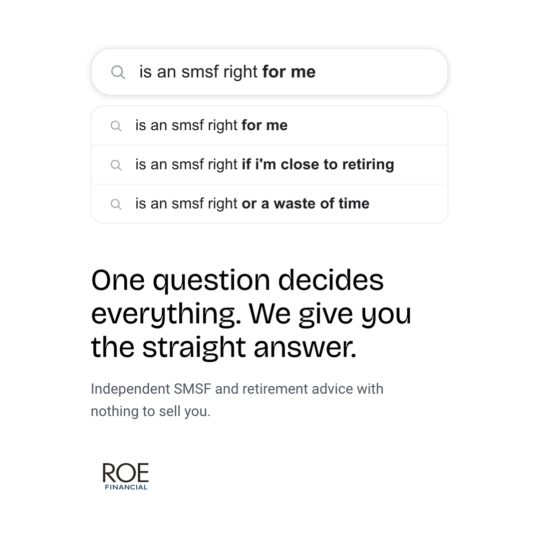Choose the suggestion 'is an smsf right for me'

[269, 125]
